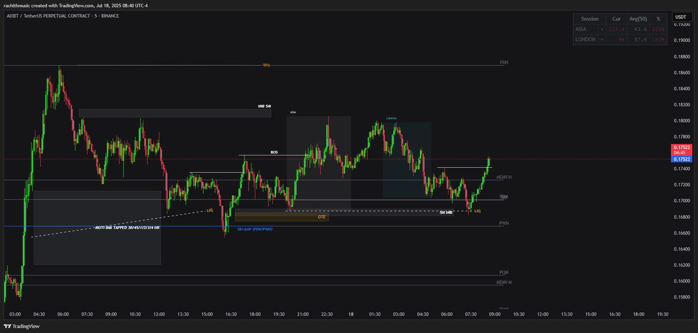This screenshot has height=333, width=698.
Task: Click the 0.17200 price axis label
Action: pyautogui.click(x=682, y=185)
